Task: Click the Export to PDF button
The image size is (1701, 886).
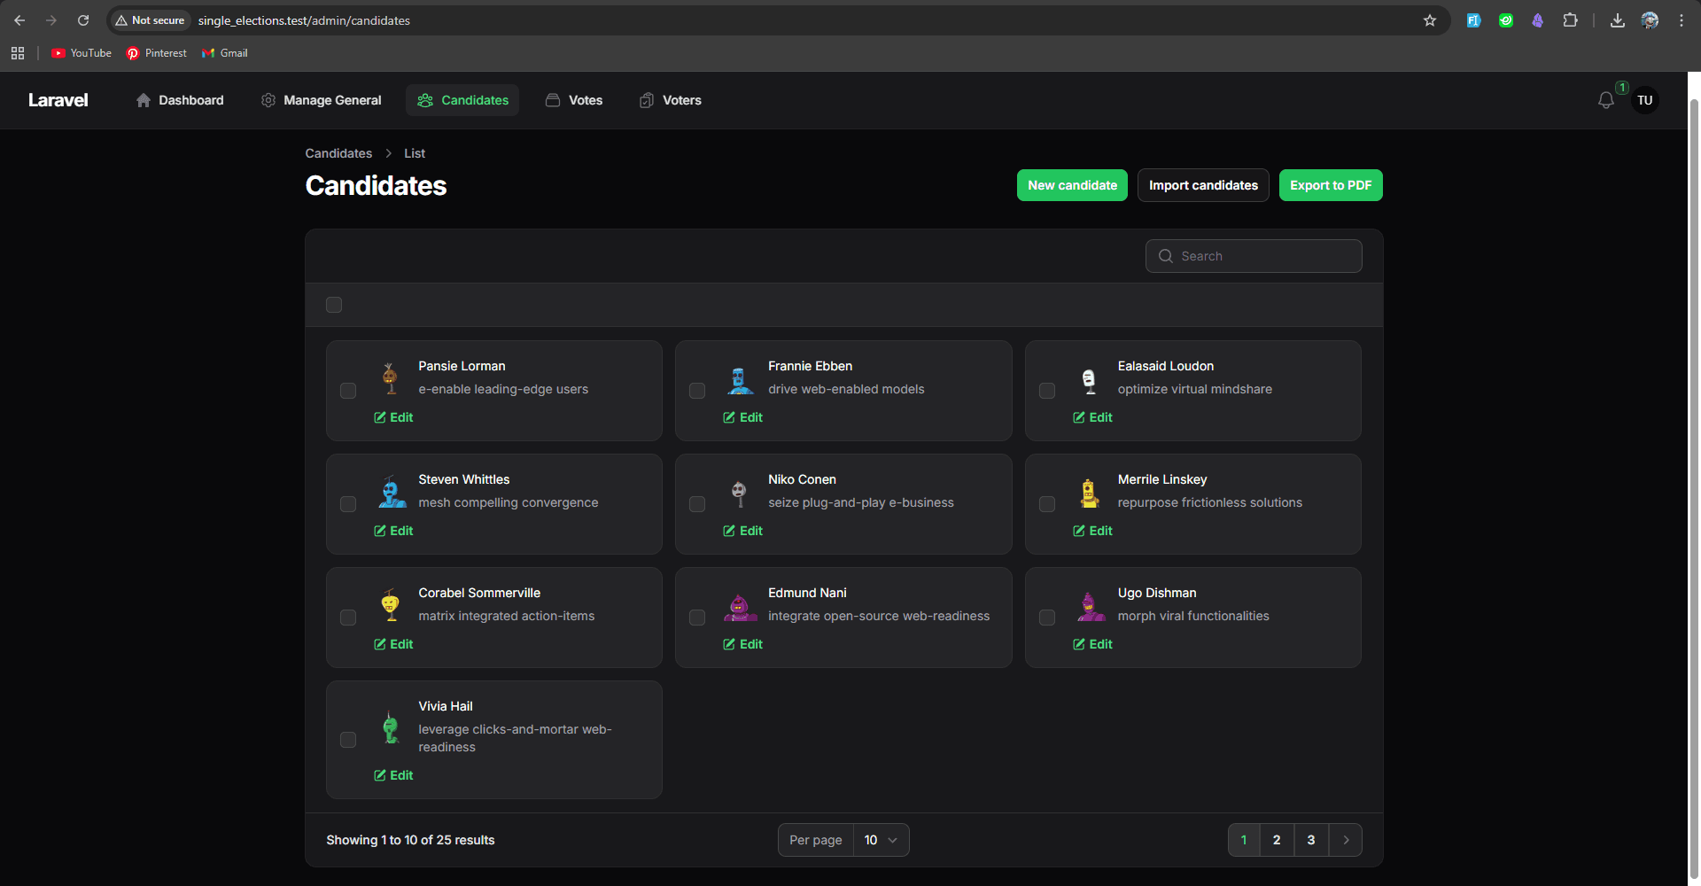Action: 1330,185
